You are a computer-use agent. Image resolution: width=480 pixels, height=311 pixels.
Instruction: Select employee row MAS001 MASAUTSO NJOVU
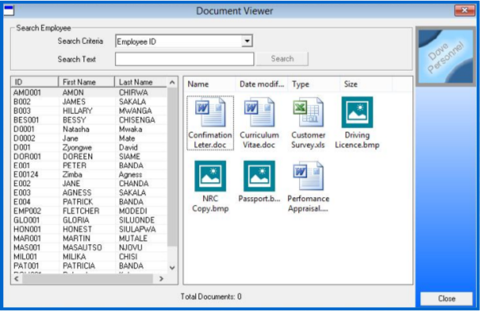click(90, 247)
